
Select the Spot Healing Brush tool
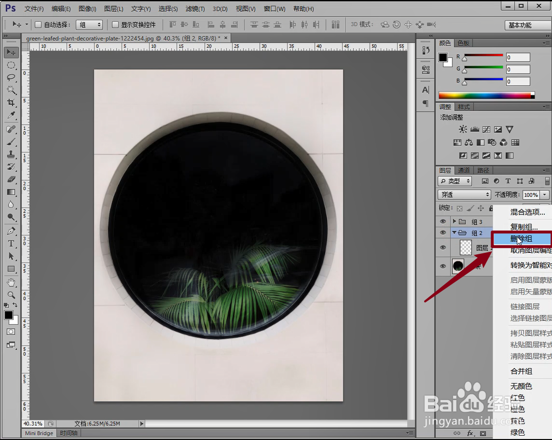[11, 129]
